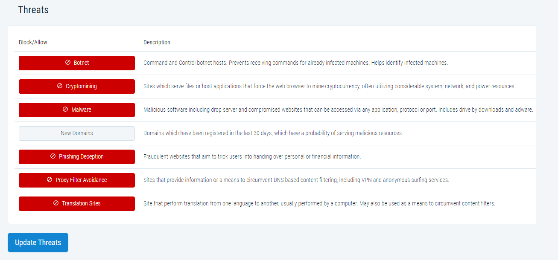The height and width of the screenshot is (260, 558).
Task: Click the Threats page heading
Action: tap(33, 10)
